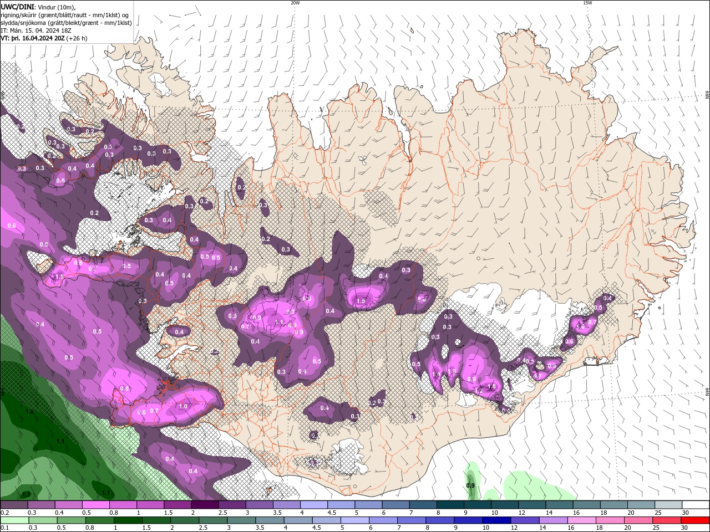Click the 'IT: Mán. 15. 04. 2024 18Z' line
This screenshot has height=532, width=710.
click(x=36, y=30)
